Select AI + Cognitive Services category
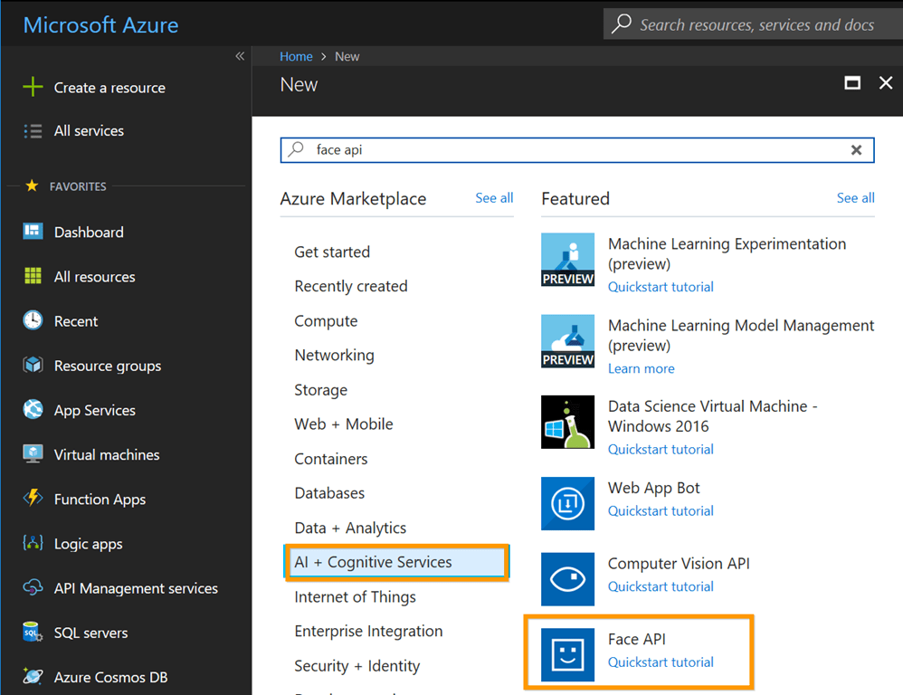903x695 pixels. pos(373,562)
